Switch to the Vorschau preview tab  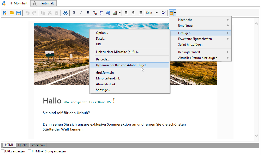coord(38,145)
